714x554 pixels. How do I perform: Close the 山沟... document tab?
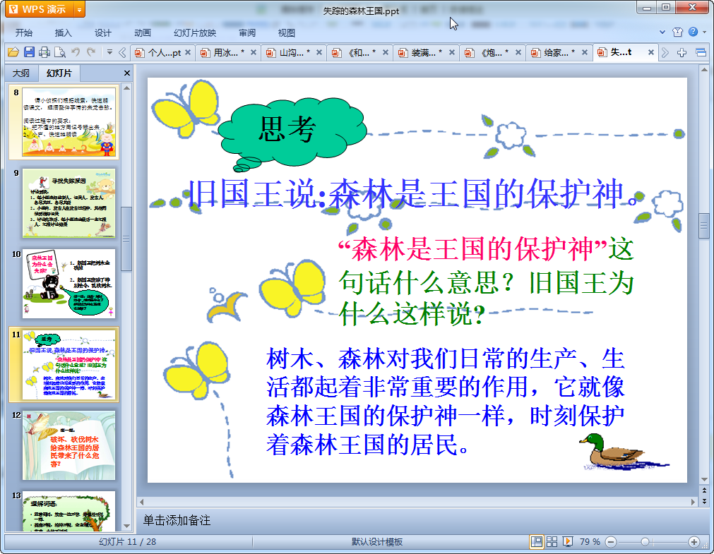click(319, 53)
